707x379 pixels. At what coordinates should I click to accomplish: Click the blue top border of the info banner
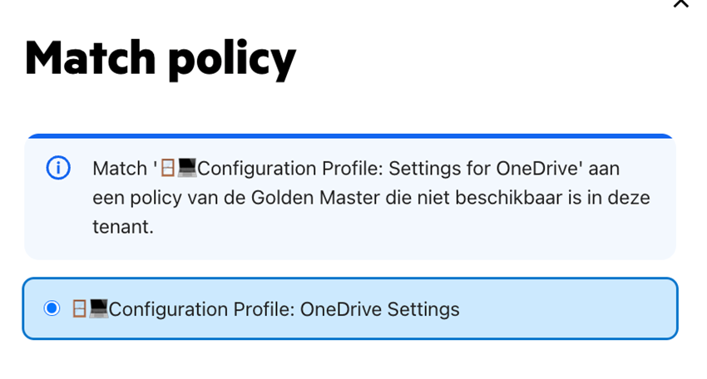(x=350, y=135)
